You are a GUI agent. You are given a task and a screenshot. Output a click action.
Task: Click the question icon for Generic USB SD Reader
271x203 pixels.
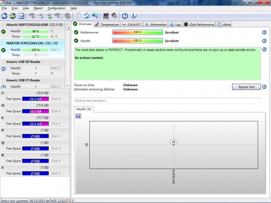[x=3, y=69]
